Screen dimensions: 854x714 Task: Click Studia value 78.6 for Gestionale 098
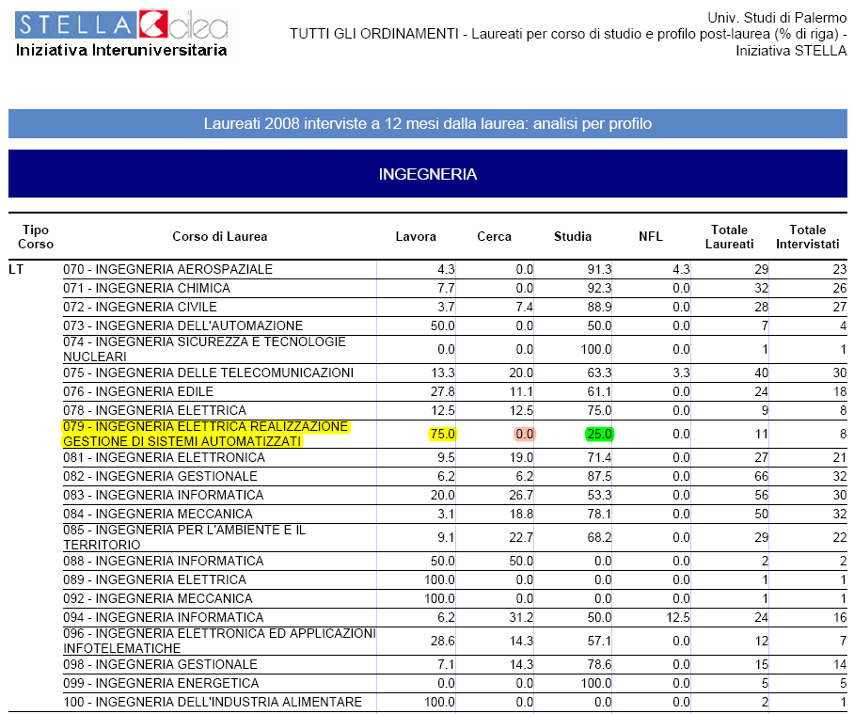[x=599, y=664]
